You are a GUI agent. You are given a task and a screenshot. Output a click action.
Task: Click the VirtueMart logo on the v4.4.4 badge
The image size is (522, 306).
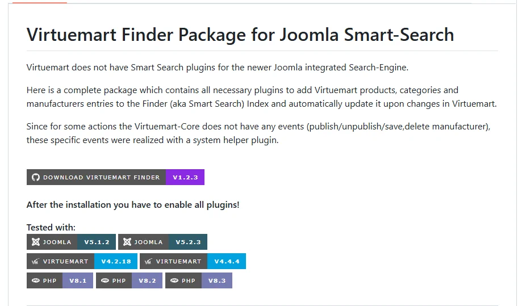(x=148, y=261)
